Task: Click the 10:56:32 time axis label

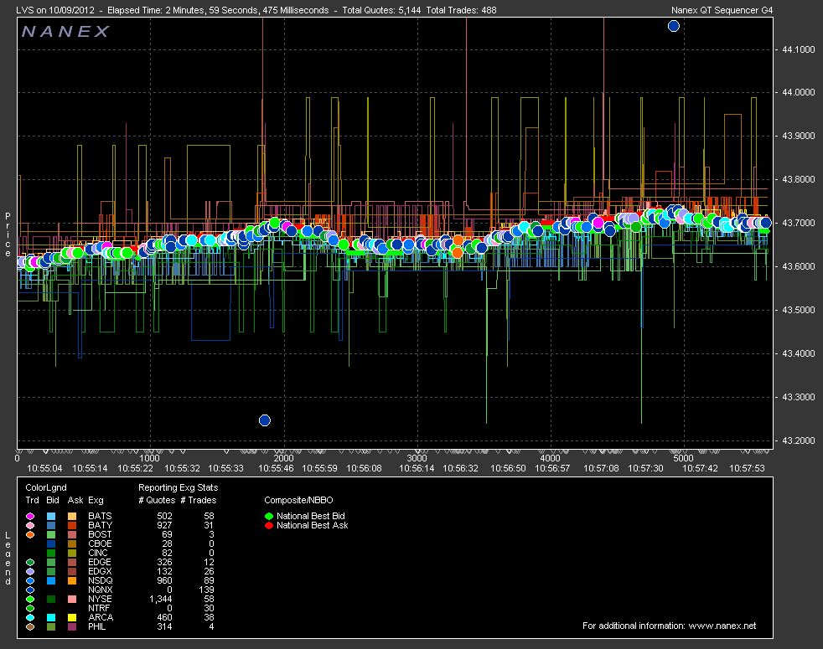Action: click(x=461, y=467)
